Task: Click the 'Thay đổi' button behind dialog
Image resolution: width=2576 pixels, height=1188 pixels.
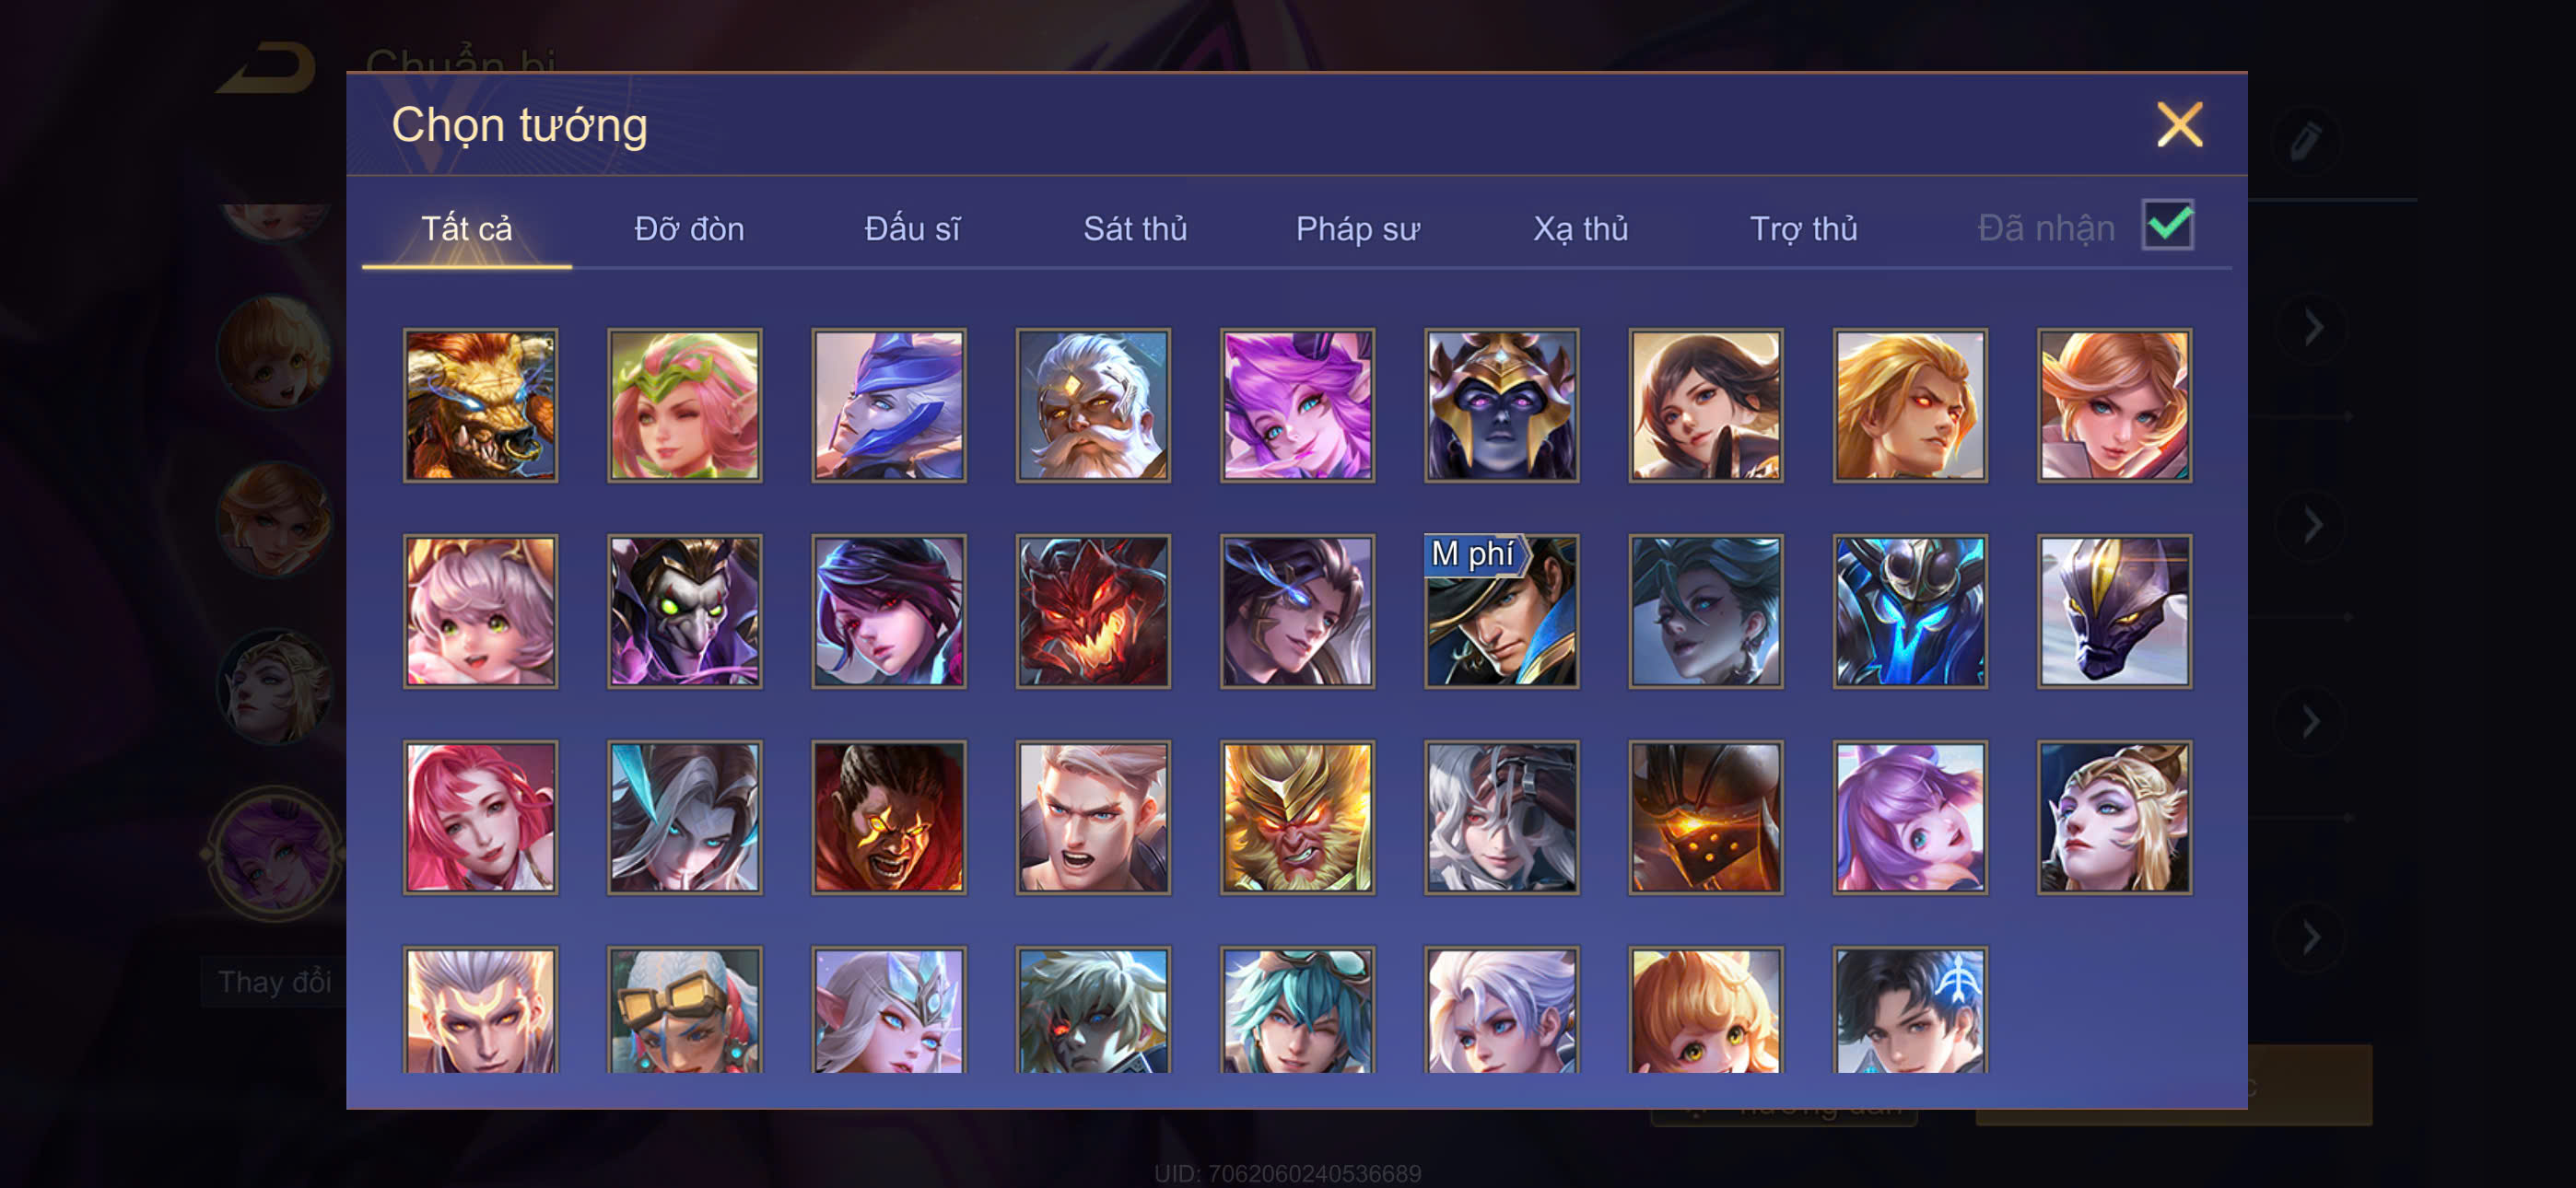Action: [x=274, y=982]
